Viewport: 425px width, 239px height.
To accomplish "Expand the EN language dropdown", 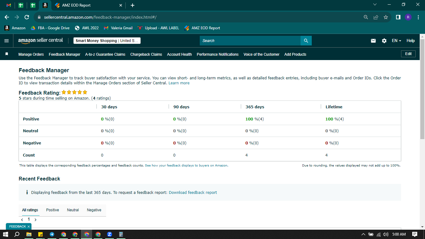I will 396,41.
